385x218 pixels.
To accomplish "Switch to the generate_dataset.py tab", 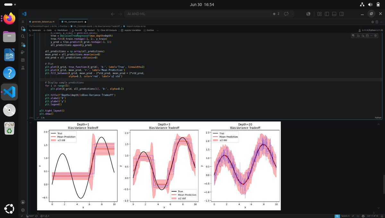I will point(43,22).
